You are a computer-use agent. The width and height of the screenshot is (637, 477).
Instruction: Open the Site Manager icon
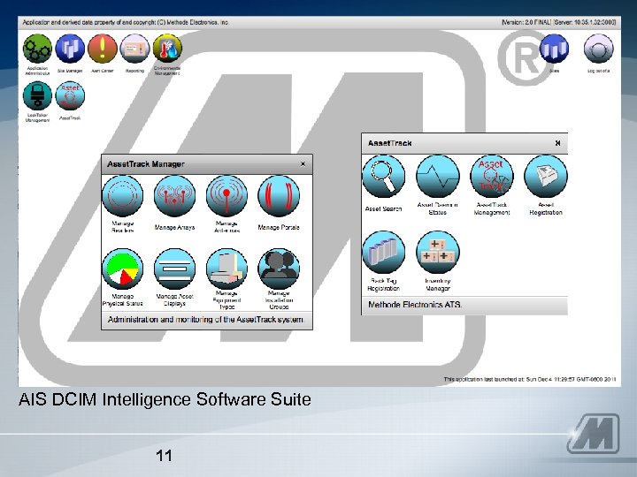point(70,49)
